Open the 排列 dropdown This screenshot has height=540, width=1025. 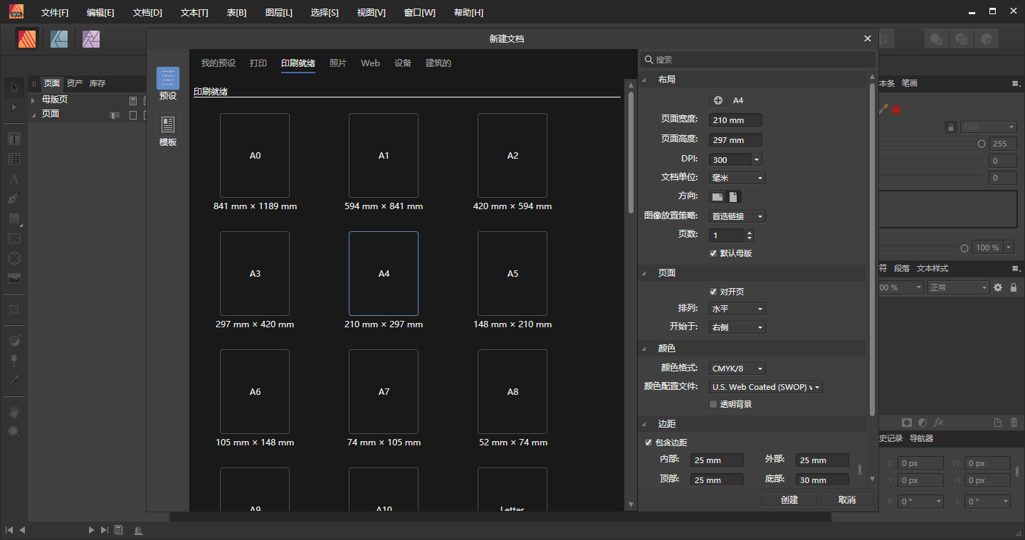tap(737, 309)
